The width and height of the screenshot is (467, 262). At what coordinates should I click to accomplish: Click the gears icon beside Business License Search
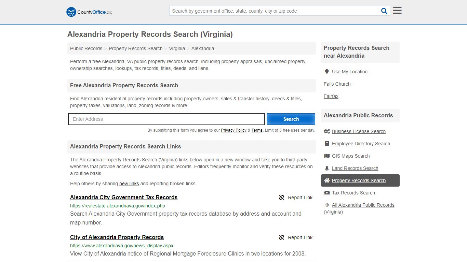[327, 131]
